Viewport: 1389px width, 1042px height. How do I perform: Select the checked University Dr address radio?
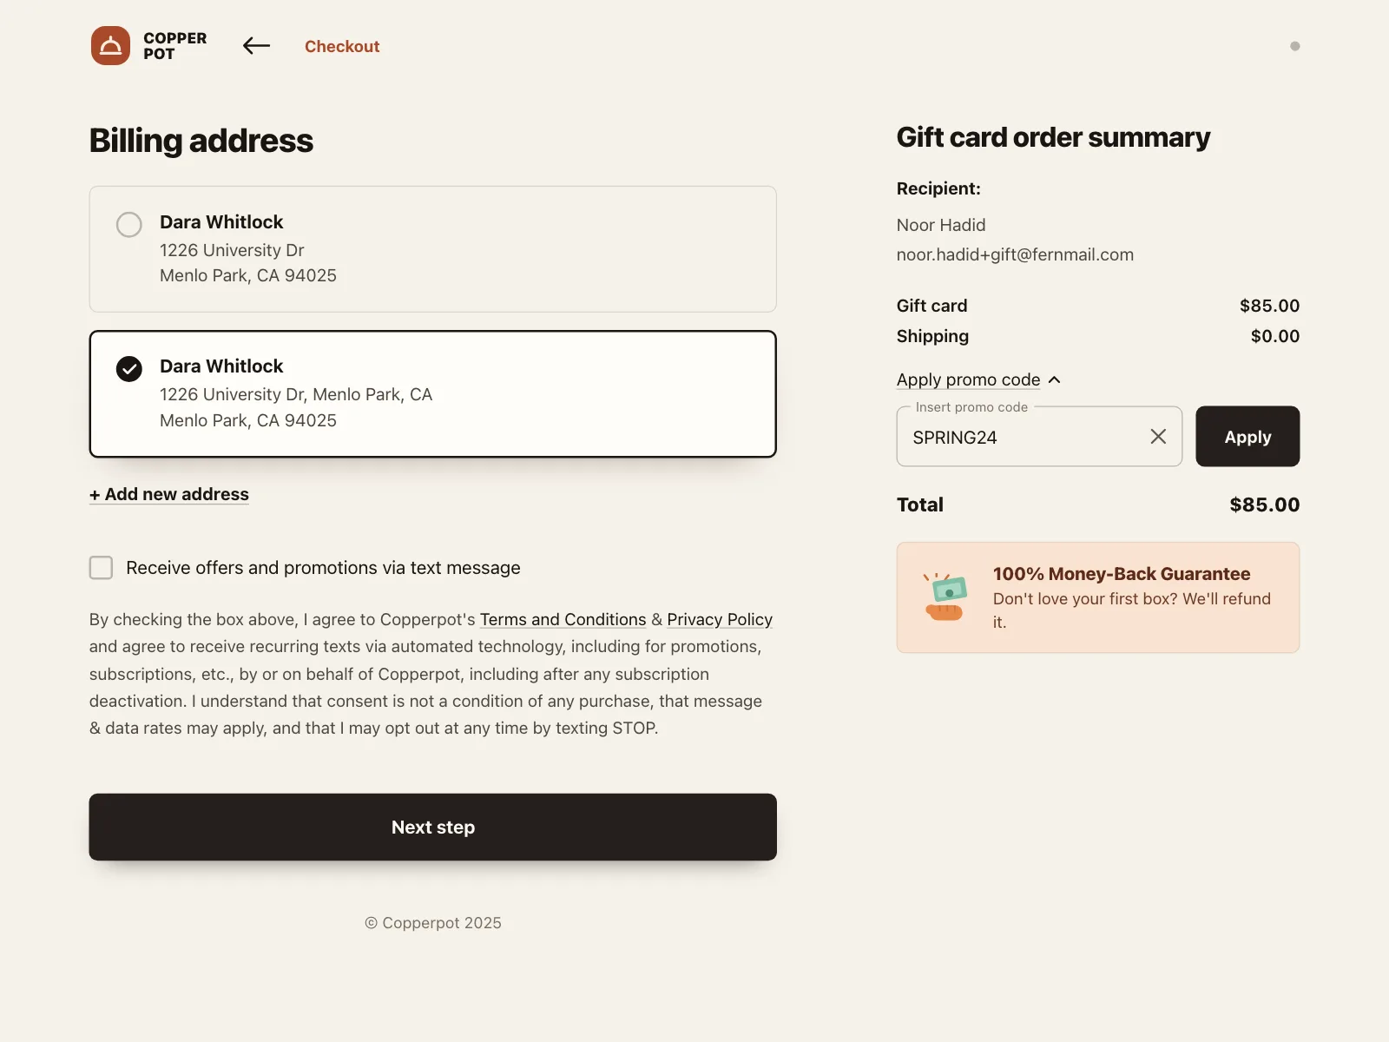[129, 369]
